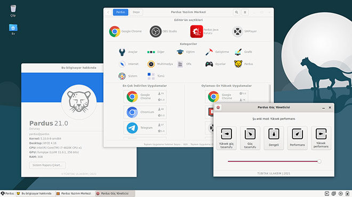
Task: Open the Ev home folder icon
Action: point(13,29)
